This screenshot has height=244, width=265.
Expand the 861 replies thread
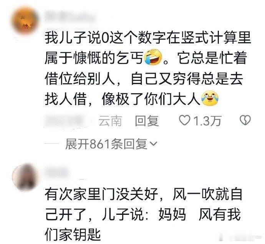(x=111, y=144)
